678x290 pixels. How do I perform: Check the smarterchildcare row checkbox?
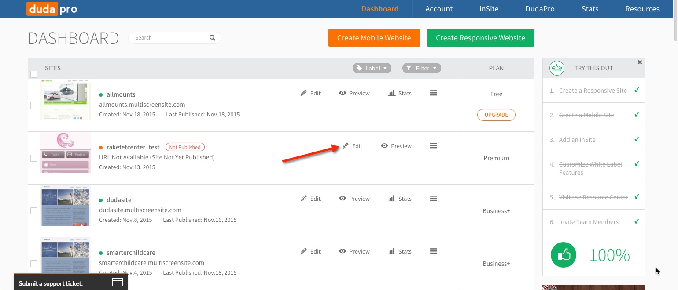tap(34, 264)
